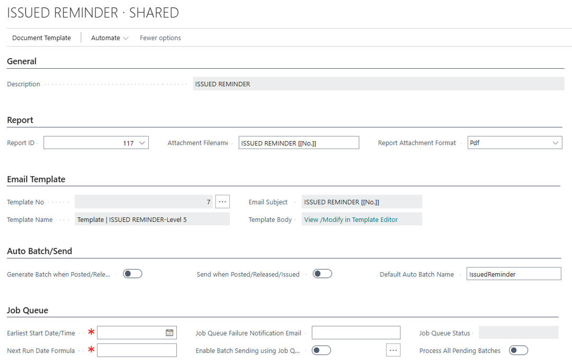Click the Auto Batch/Send section heading
The width and height of the screenshot is (572, 363).
pyautogui.click(x=39, y=251)
